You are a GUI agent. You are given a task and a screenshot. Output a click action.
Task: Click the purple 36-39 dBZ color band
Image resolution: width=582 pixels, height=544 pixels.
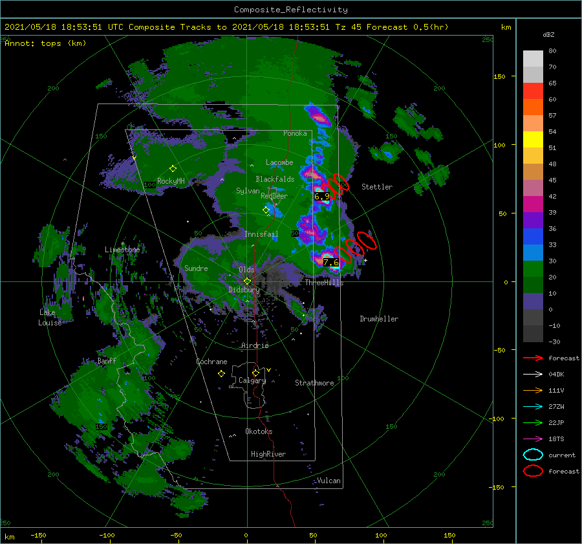(533, 221)
